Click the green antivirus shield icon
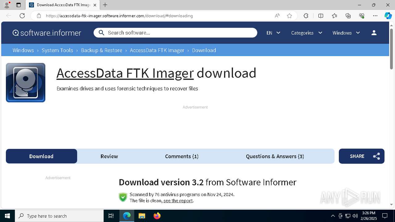 [123, 197]
